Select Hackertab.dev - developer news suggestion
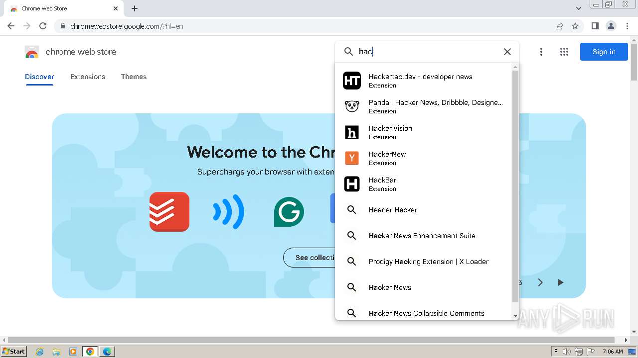This screenshot has width=638, height=358. [424, 81]
